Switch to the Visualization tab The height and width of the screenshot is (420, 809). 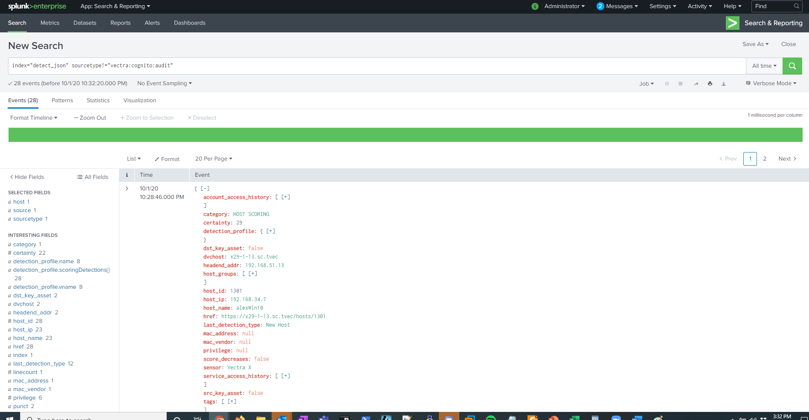click(x=140, y=101)
